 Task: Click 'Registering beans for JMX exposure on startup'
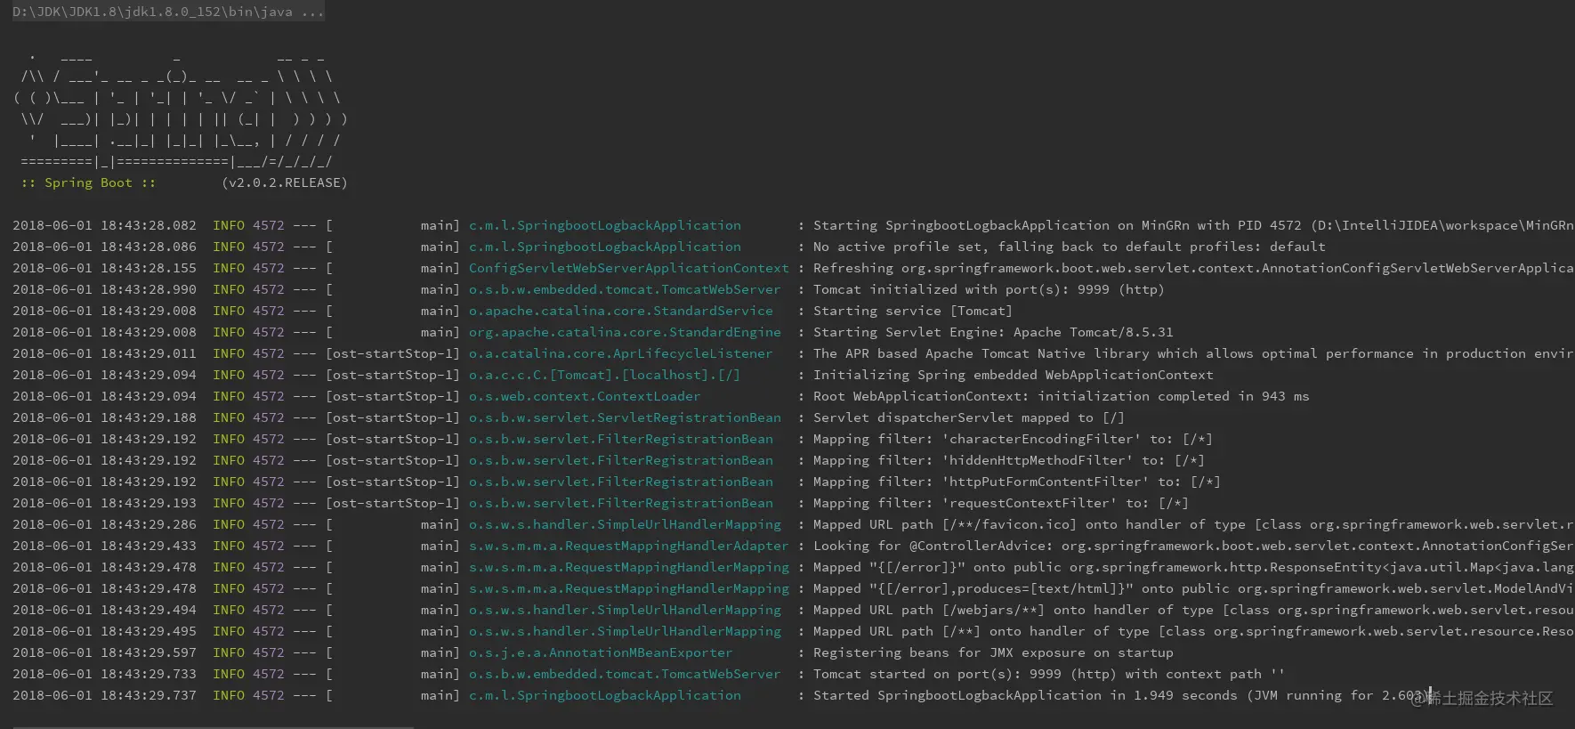[x=993, y=652]
